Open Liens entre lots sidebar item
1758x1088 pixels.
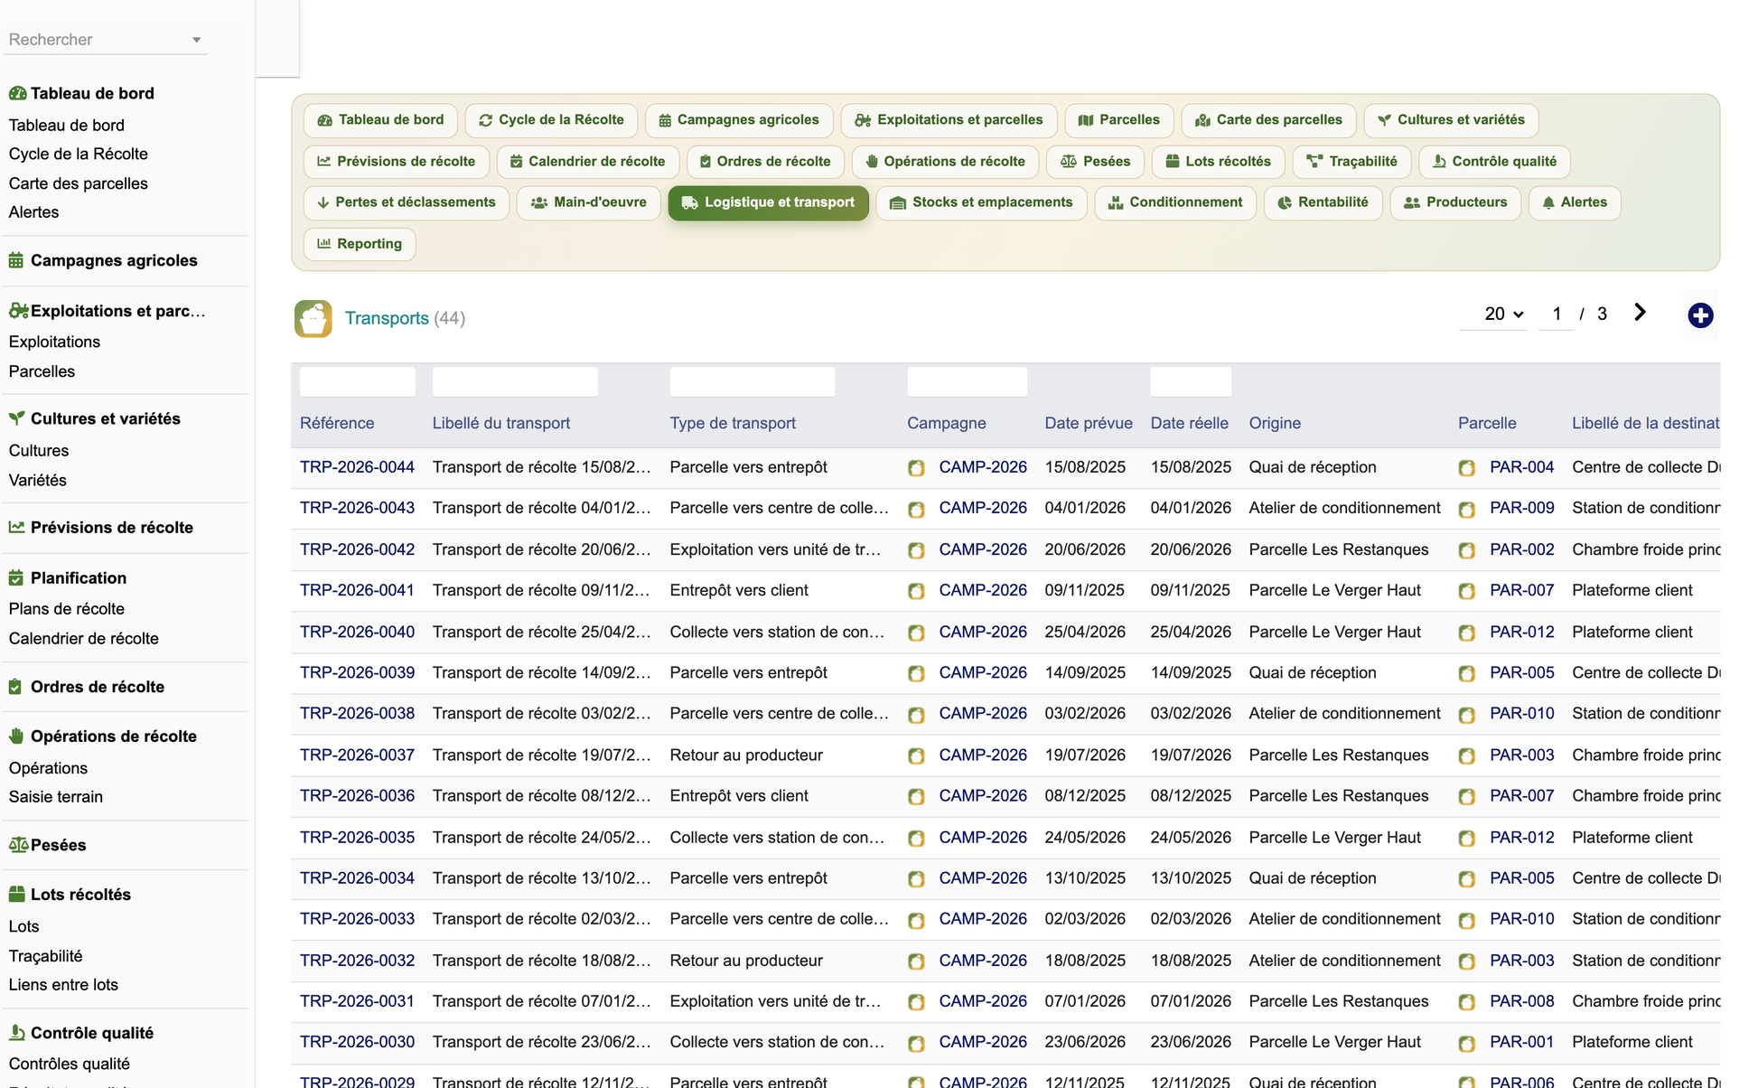(63, 985)
